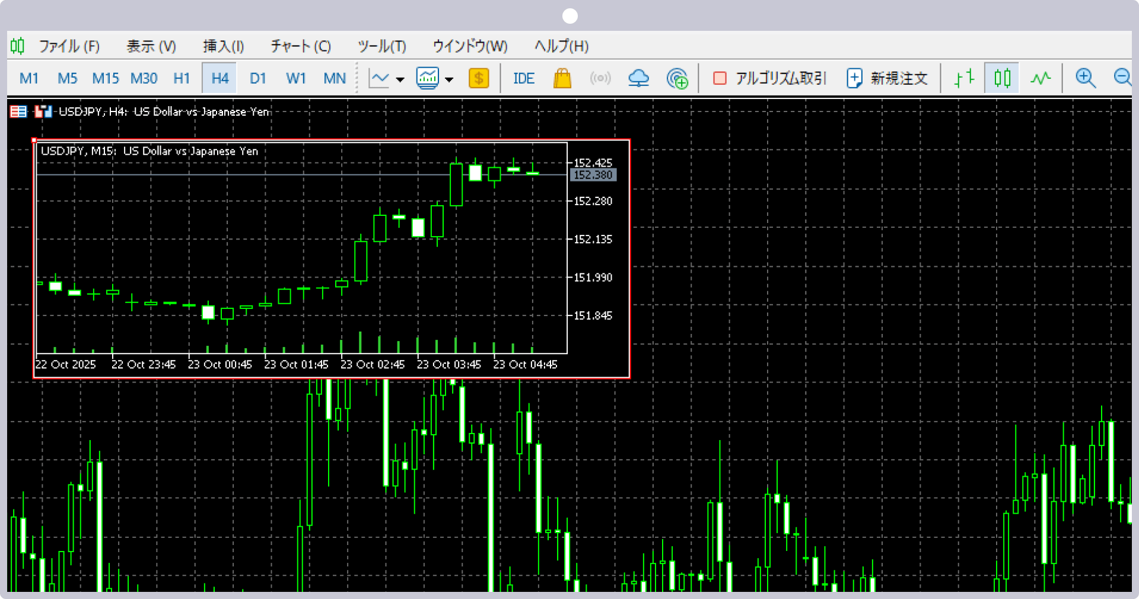Screen dimensions: 1139x599
Task: Open the 挿入(I) menu
Action: (x=223, y=46)
